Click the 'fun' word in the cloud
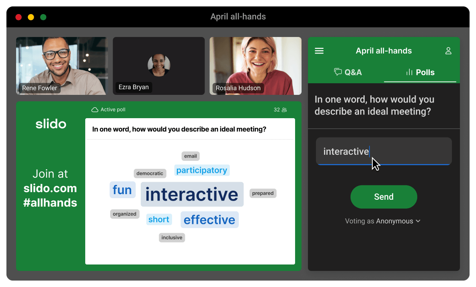 [122, 190]
